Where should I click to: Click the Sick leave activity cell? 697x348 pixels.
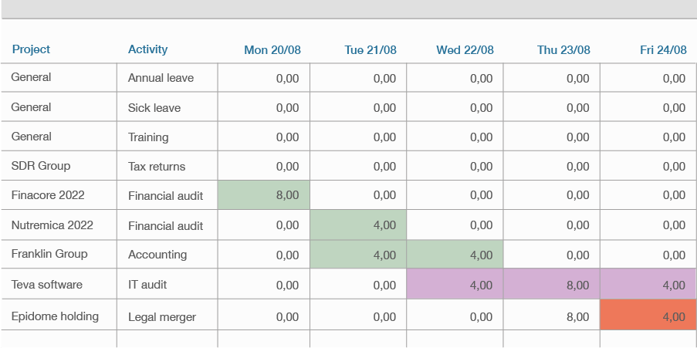pyautogui.click(x=167, y=107)
